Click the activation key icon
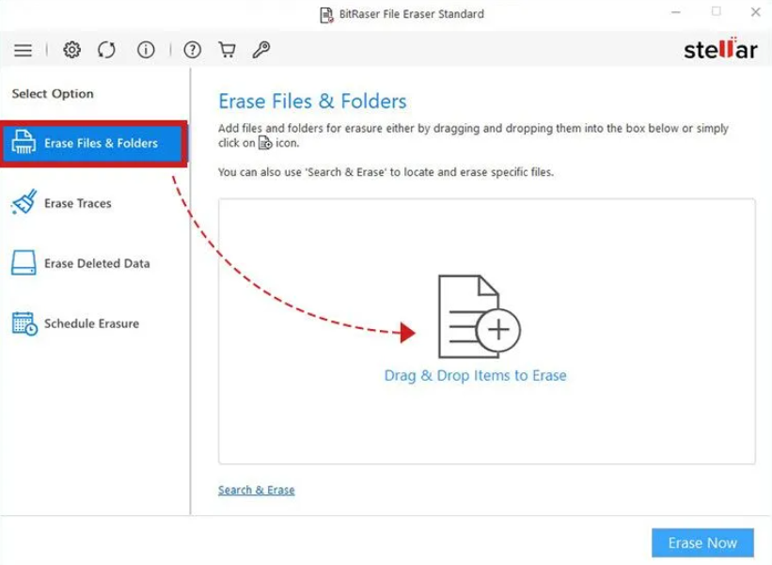The image size is (772, 565). tap(261, 50)
